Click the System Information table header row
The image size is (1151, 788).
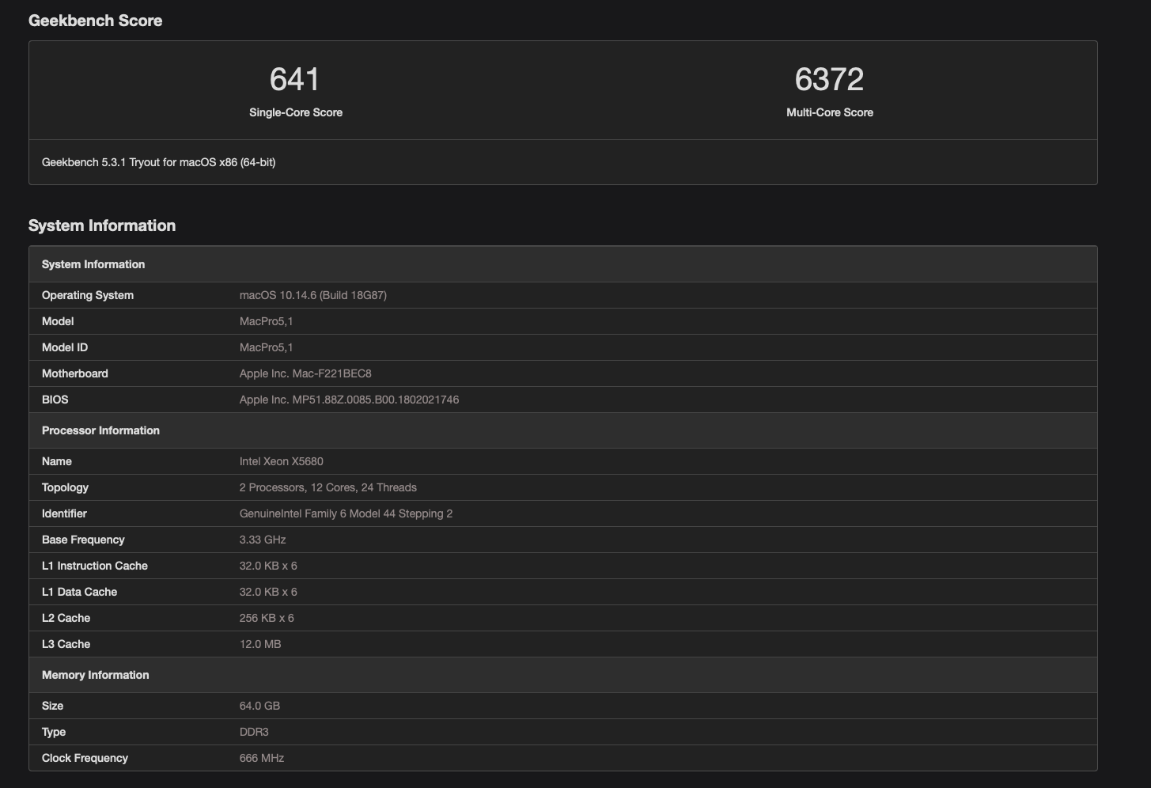click(x=563, y=264)
